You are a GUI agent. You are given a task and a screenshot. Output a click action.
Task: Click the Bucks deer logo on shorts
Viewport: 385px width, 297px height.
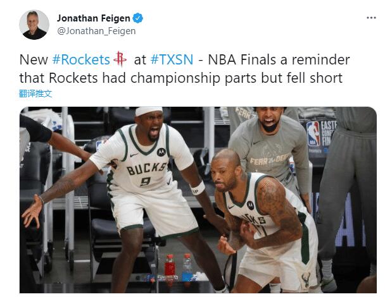pyautogui.click(x=306, y=279)
